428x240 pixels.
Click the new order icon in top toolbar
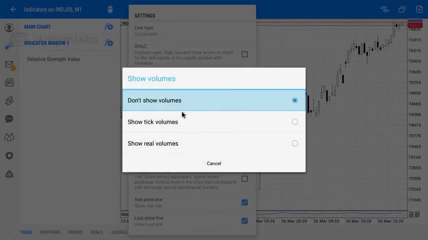pyautogui.click(x=419, y=9)
